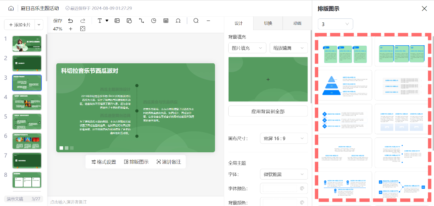Insert a table from the toolbar

pyautogui.click(x=166, y=21)
